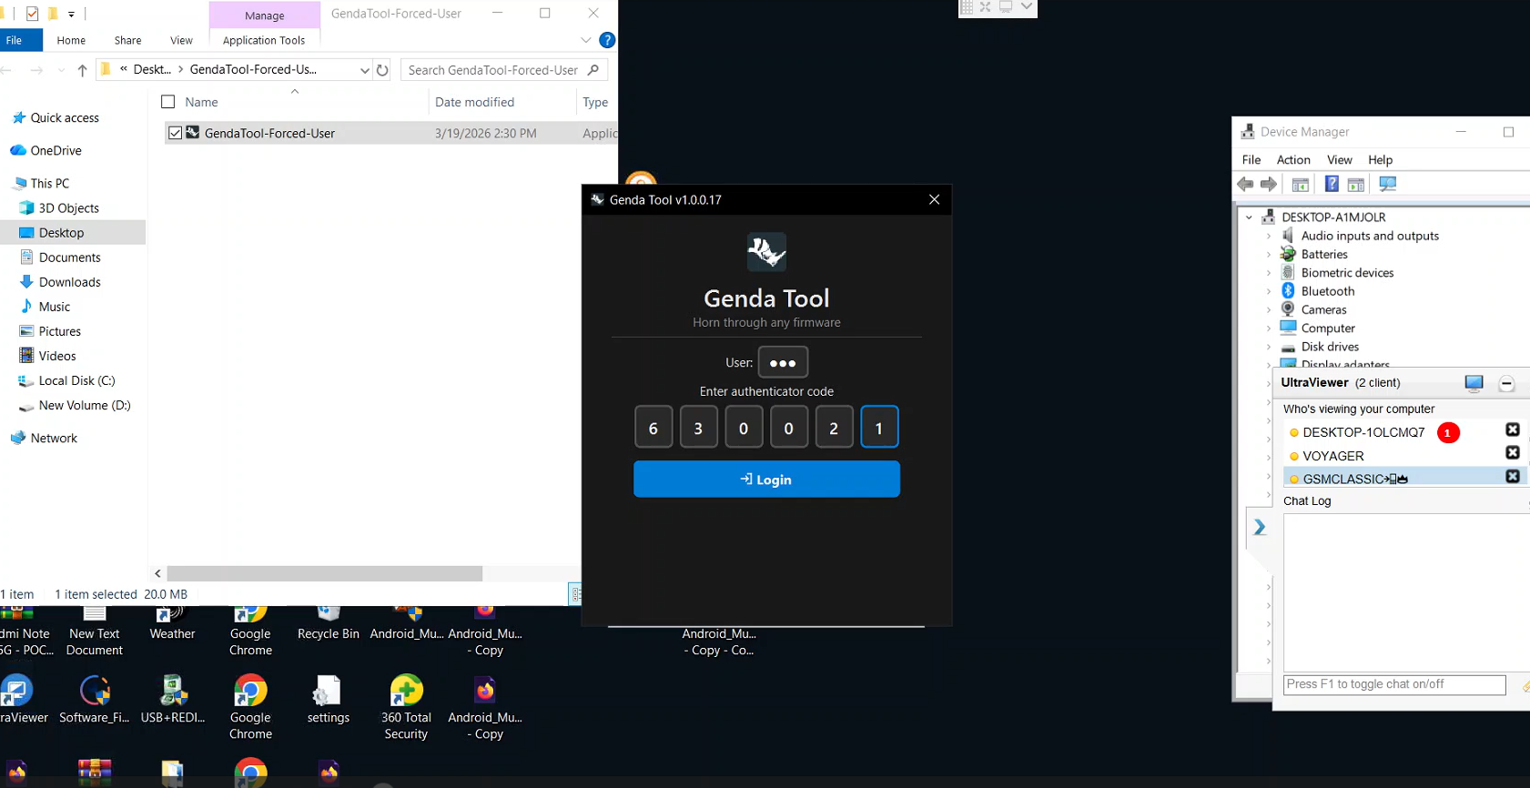This screenshot has width=1530, height=788.
Task: Open the Share ribbon tab in File Explorer
Action: coord(127,40)
